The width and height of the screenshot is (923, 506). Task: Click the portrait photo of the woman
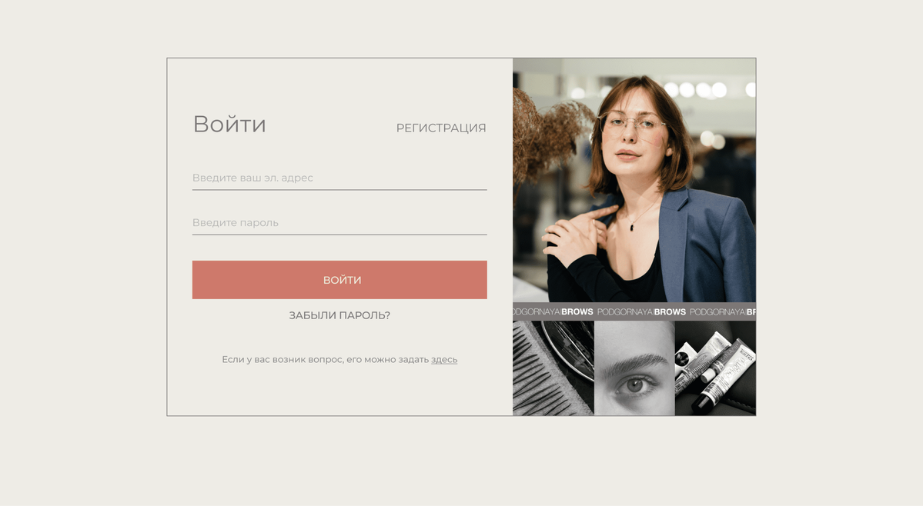pyautogui.click(x=634, y=181)
